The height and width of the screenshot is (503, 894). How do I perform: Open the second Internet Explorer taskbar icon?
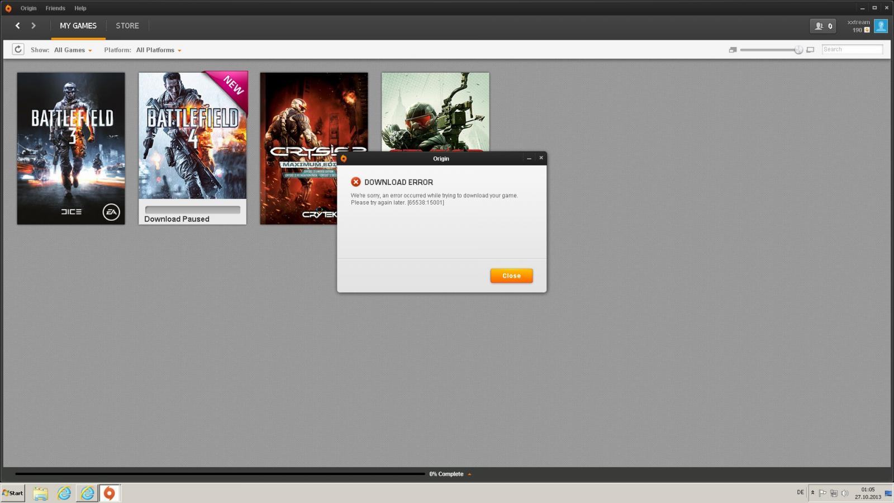tap(87, 493)
